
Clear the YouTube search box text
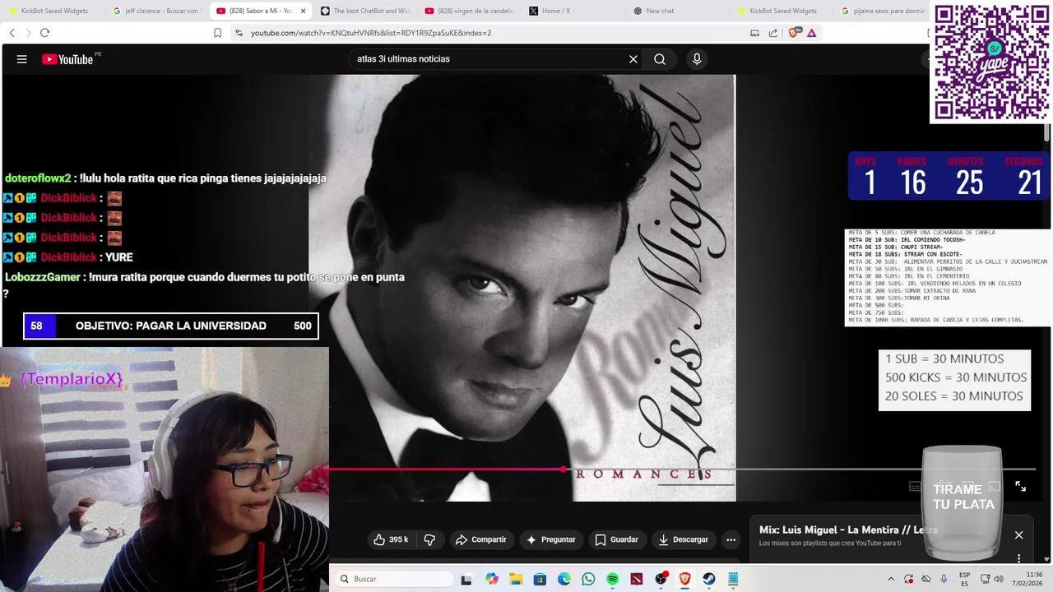tap(633, 59)
